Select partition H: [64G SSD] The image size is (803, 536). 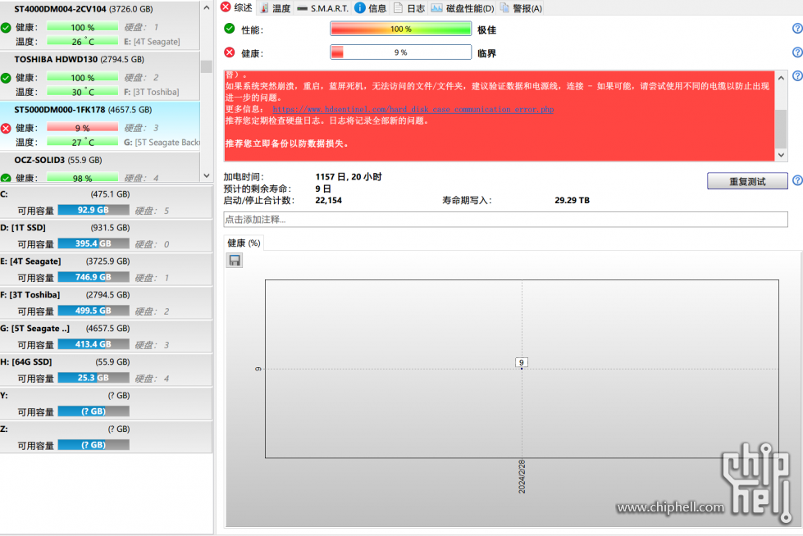coord(106,370)
